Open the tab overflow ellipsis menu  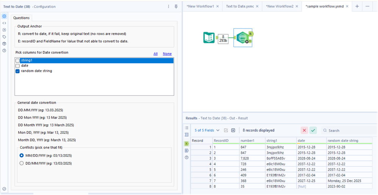click(x=367, y=6)
